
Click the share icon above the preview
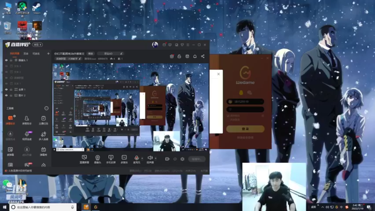(x=202, y=56)
